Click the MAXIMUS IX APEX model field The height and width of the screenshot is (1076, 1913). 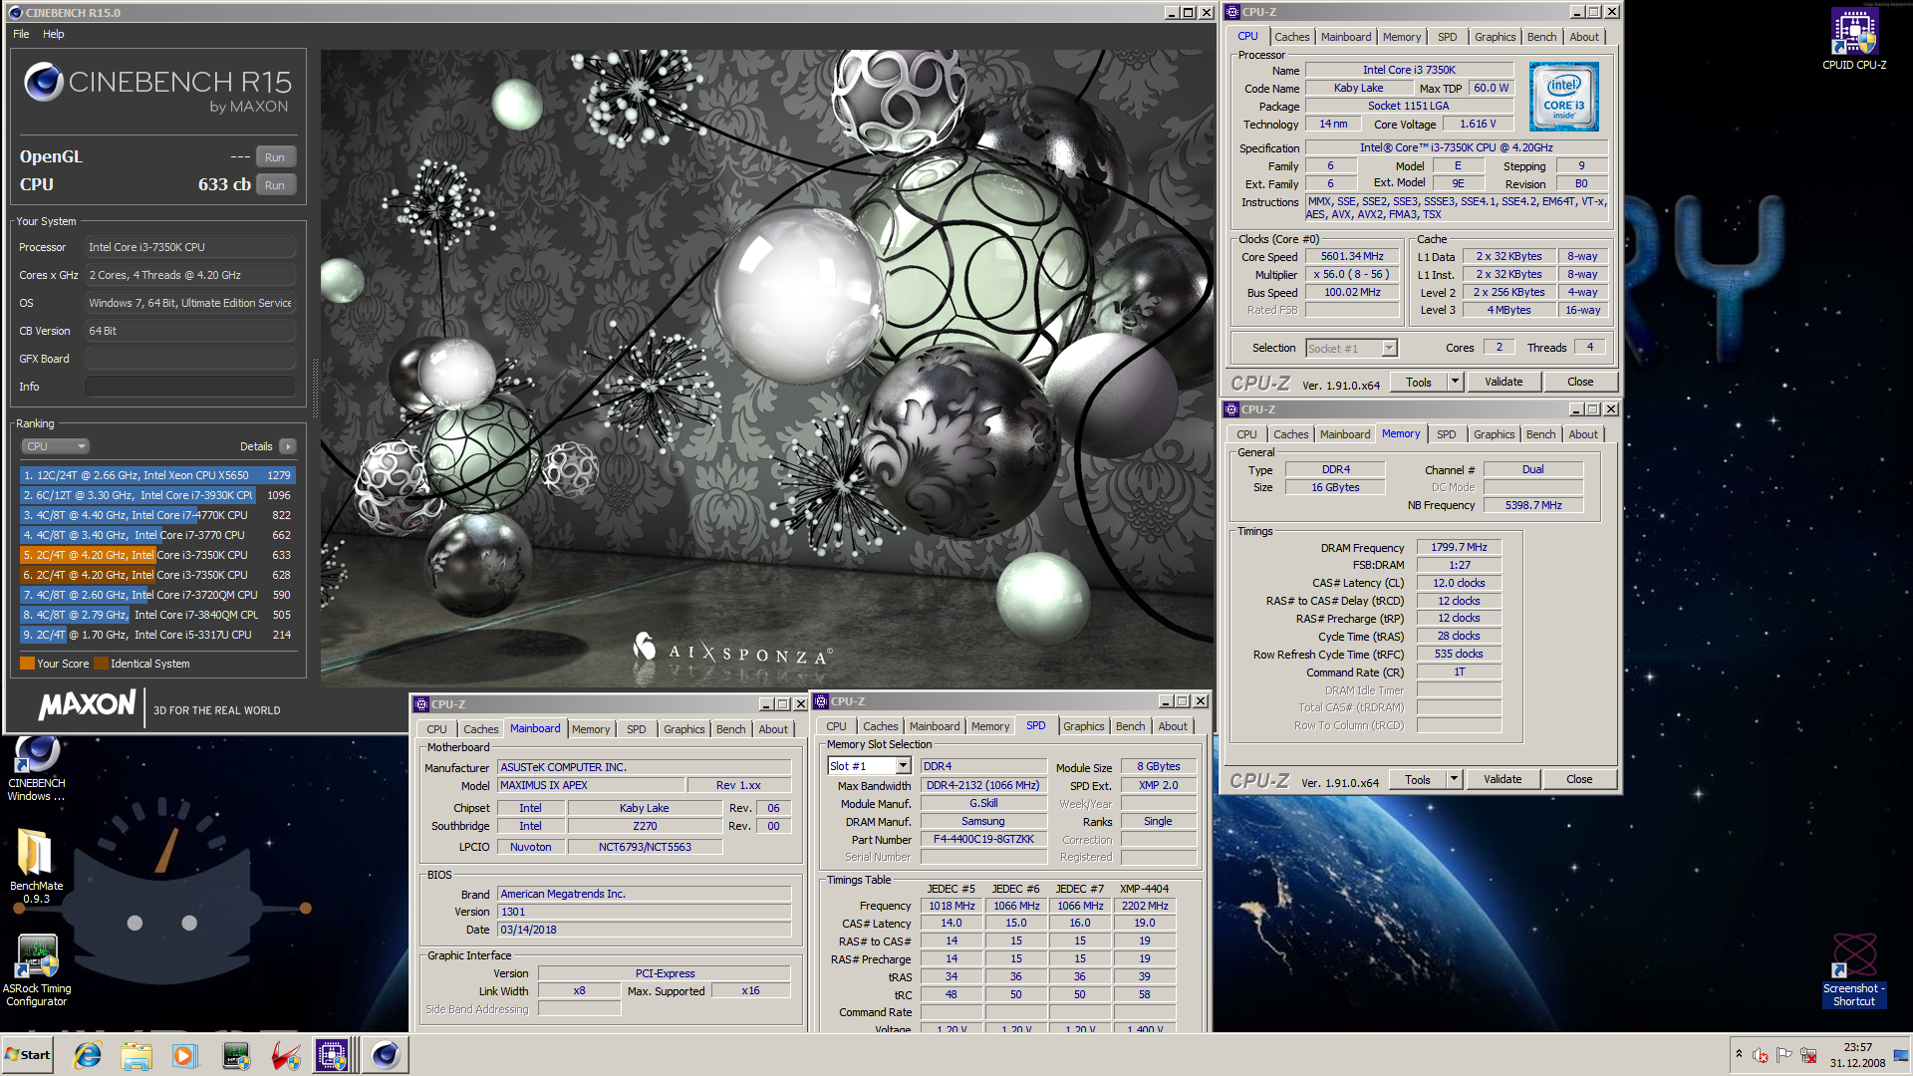point(591,785)
